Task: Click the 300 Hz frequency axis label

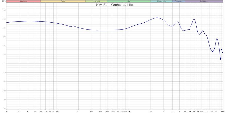Action: 91,111
